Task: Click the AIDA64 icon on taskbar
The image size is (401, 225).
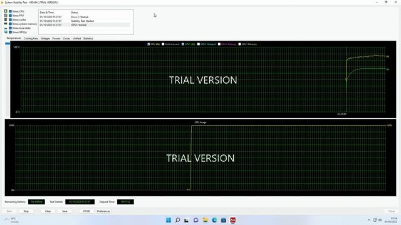Action: (232, 220)
